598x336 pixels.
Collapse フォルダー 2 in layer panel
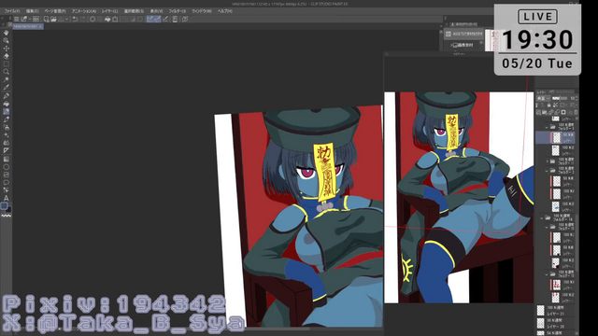tap(547, 170)
